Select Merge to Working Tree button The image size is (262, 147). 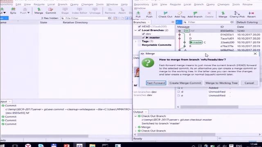click(221, 83)
